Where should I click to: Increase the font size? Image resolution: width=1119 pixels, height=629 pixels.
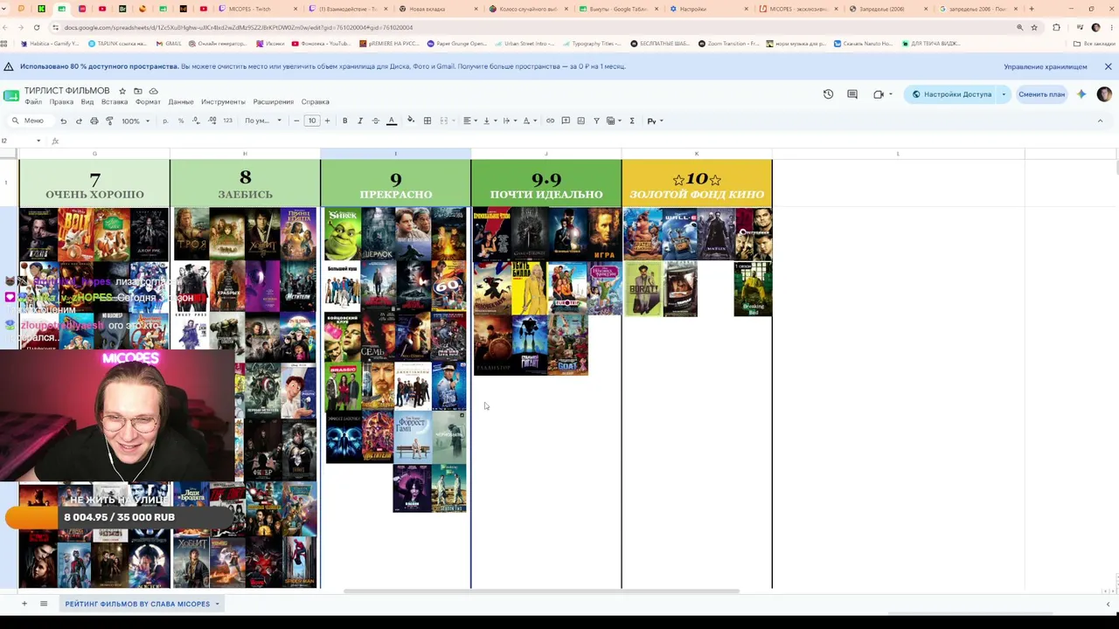tap(327, 121)
